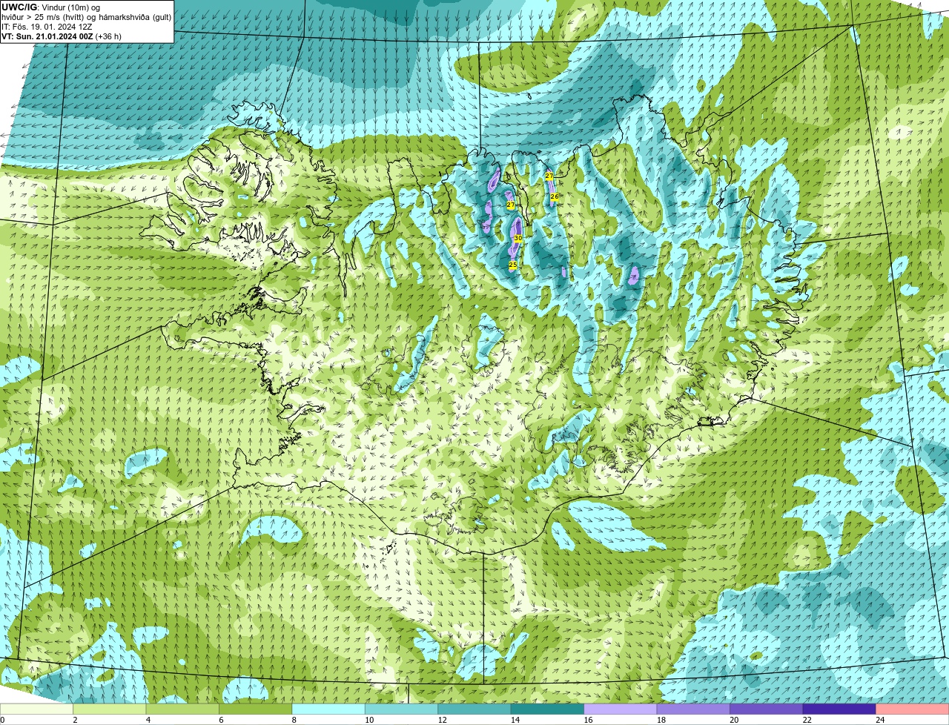
Task: Click the legend scale number 0
Action: [x=2, y=720]
